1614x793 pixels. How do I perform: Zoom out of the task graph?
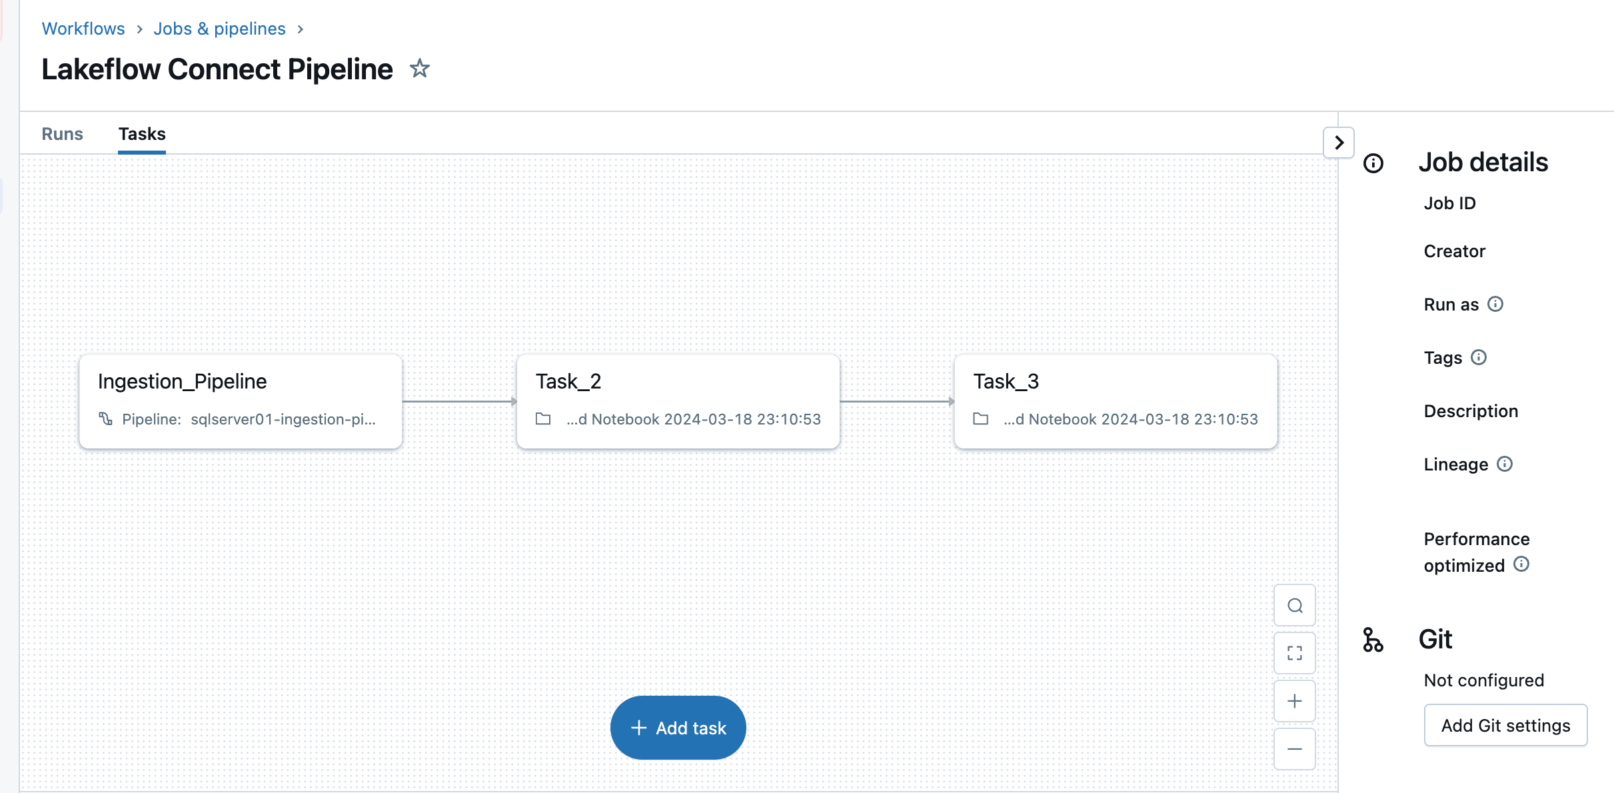(x=1294, y=749)
